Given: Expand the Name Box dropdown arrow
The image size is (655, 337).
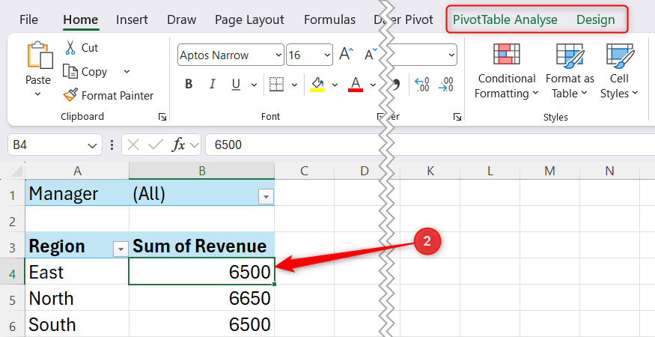Looking at the screenshot, I should tap(93, 145).
